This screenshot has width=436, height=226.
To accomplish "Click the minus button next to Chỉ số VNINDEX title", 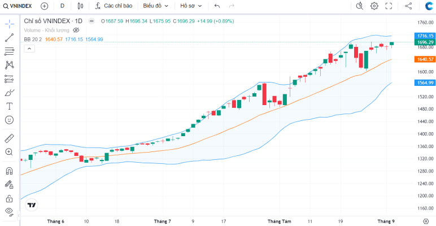I will (x=91, y=21).
